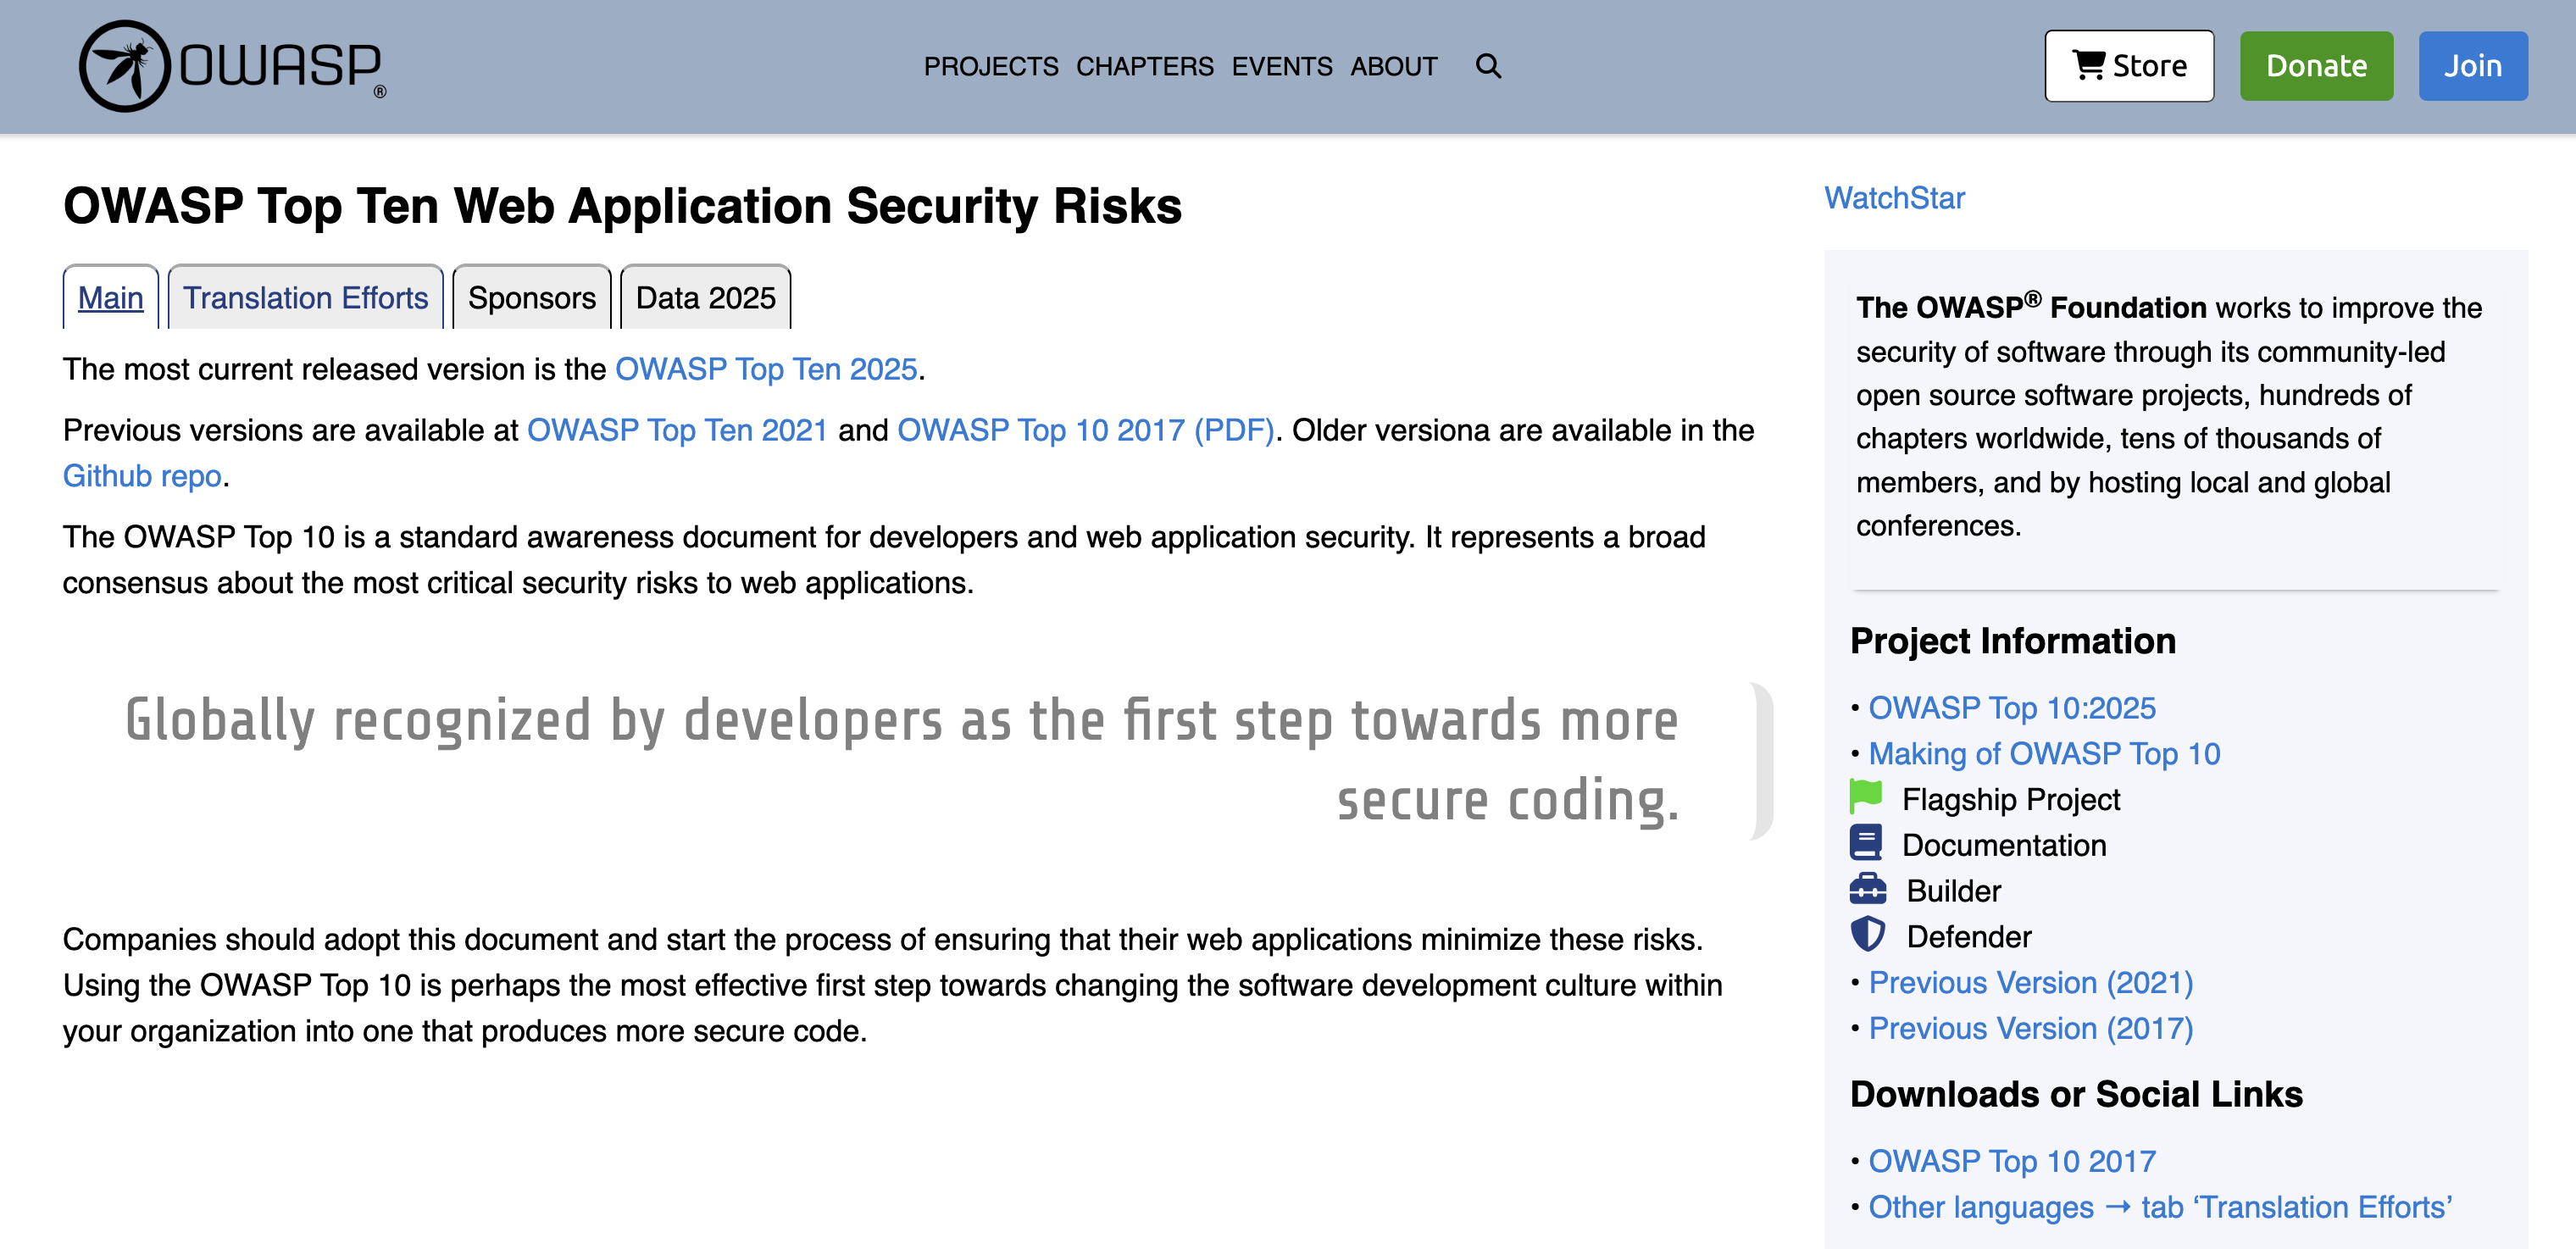Image resolution: width=2576 pixels, height=1249 pixels.
Task: Select the Documentation book icon
Action: [x=1869, y=844]
